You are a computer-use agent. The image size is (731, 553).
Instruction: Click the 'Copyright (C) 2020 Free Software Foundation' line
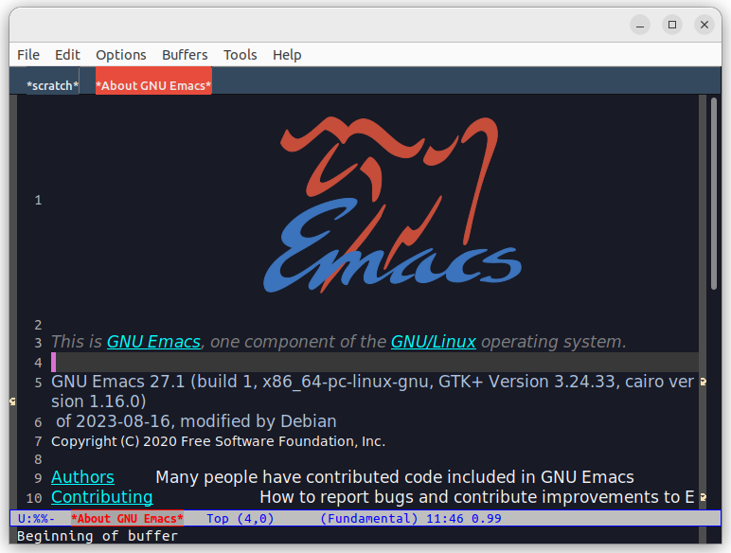pyautogui.click(x=218, y=441)
